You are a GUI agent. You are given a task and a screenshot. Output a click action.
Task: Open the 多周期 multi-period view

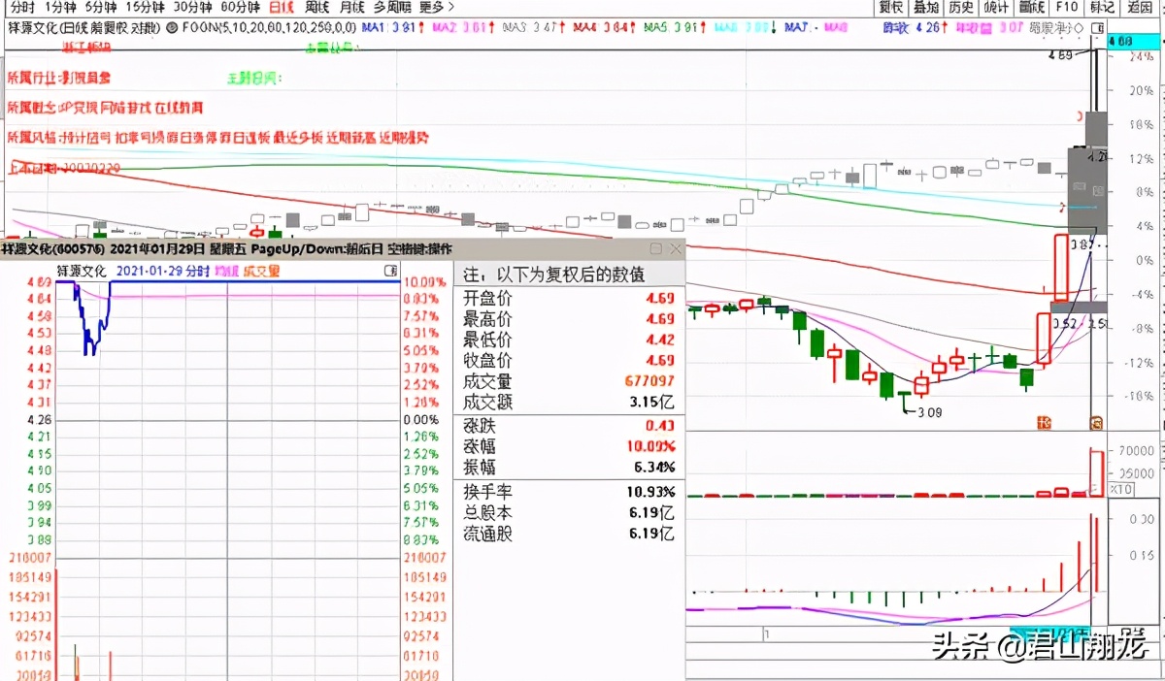coord(392,8)
